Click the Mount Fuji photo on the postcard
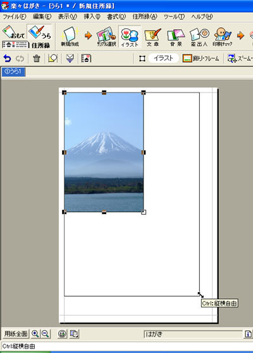The image size is (253, 353). pyautogui.click(x=104, y=152)
